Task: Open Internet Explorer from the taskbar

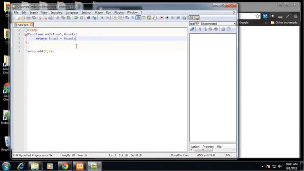Action: click(x=20, y=166)
